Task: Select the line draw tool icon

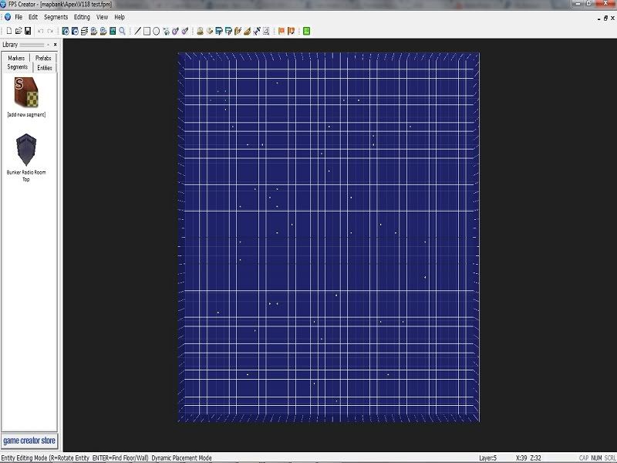Action: coord(138,31)
